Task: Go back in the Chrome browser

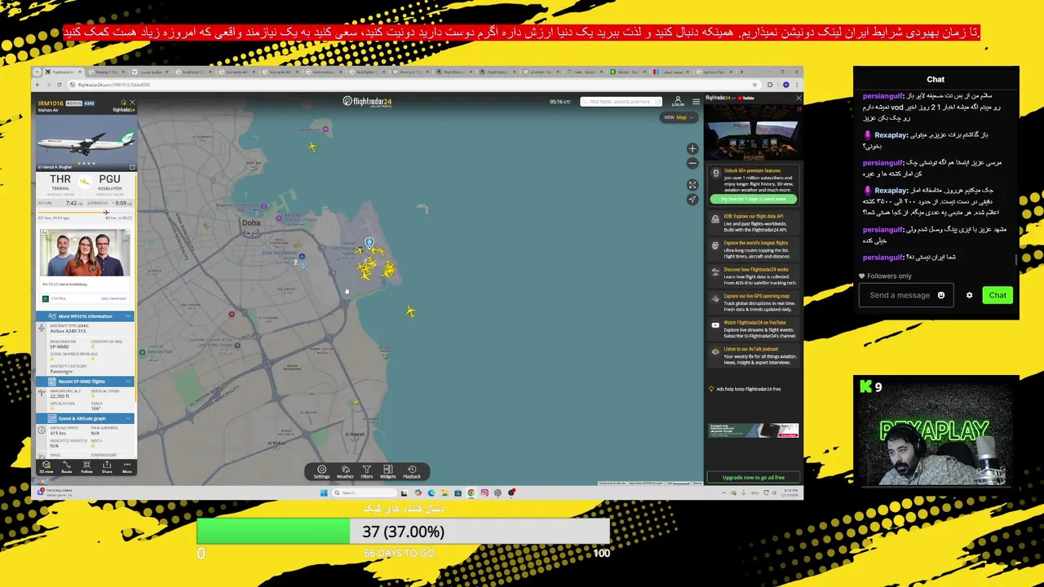Action: [x=38, y=85]
